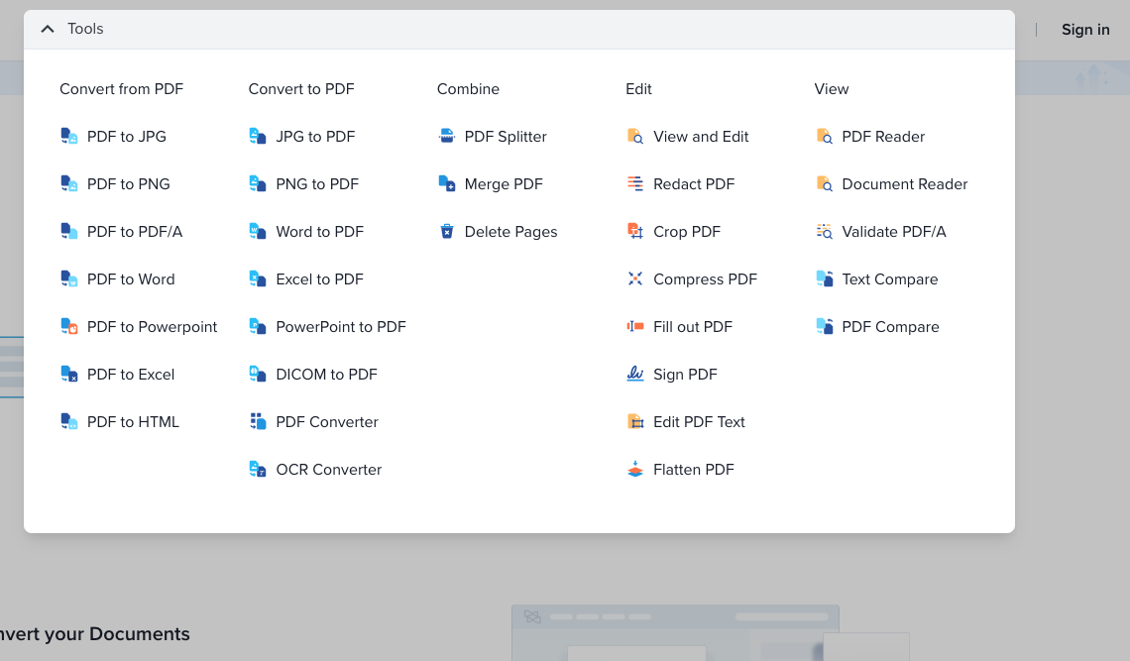Open the DICOM to PDF link
Image resolution: width=1130 pixels, height=661 pixels.
pos(326,375)
